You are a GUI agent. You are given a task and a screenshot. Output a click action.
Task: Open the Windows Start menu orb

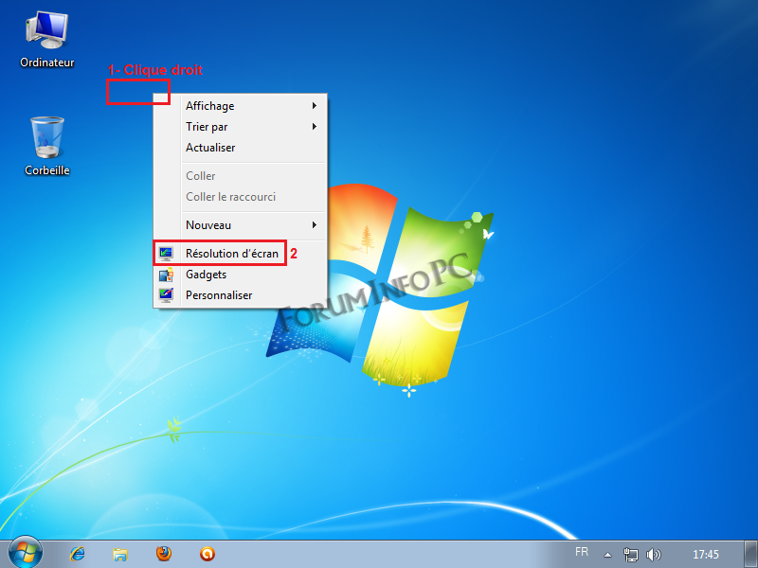click(x=26, y=553)
